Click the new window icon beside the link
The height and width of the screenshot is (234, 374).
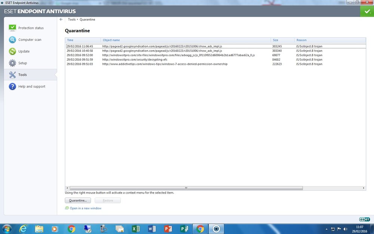[67, 208]
